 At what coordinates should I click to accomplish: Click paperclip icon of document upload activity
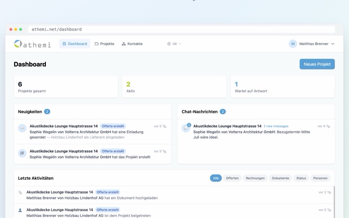pyautogui.click(x=20, y=192)
